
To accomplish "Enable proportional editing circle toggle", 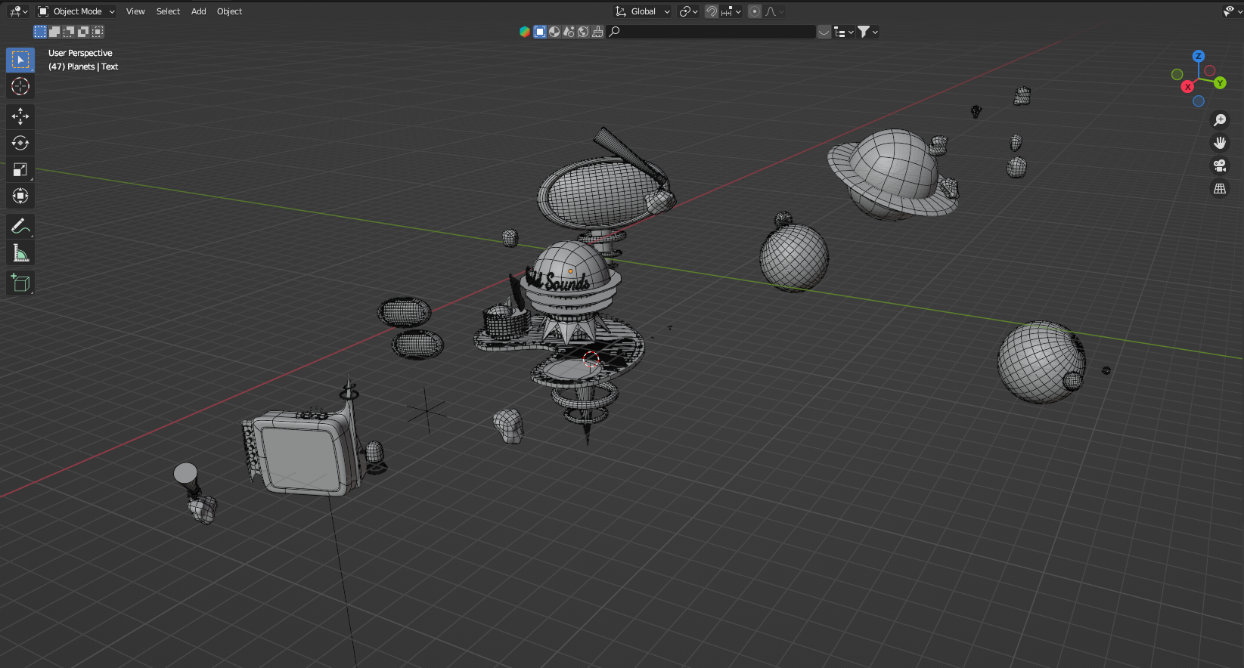I will click(755, 11).
